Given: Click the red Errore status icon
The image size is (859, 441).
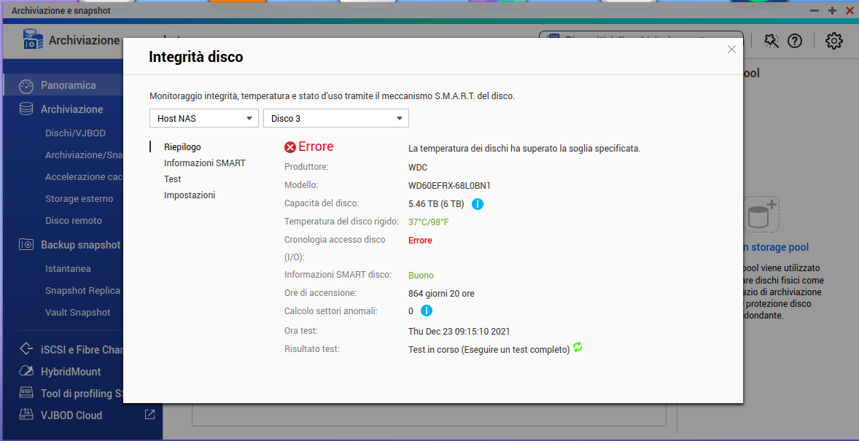Looking at the screenshot, I should click(x=290, y=147).
